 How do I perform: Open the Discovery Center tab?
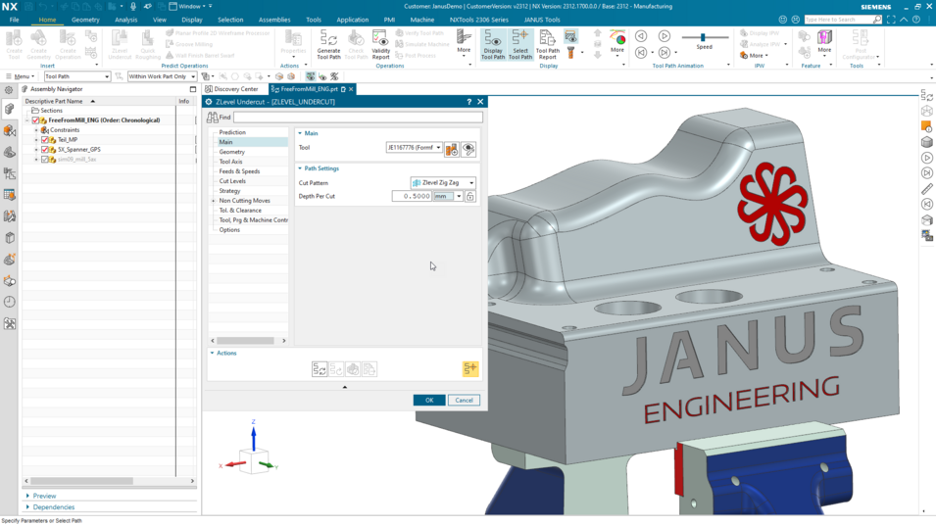[231, 89]
